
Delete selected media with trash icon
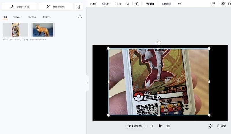(x=230, y=4)
